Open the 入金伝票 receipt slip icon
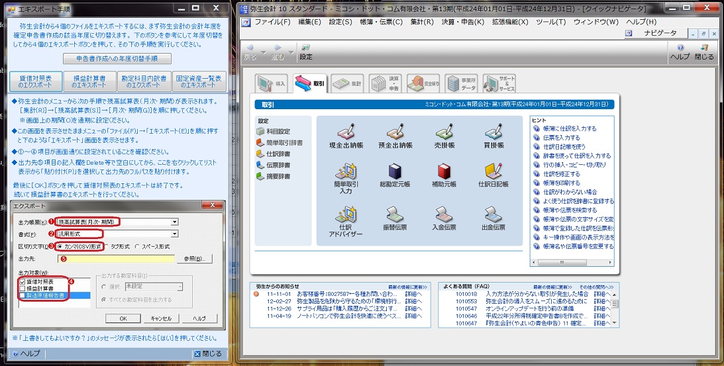This screenshot has width=724, height=366. [x=444, y=218]
